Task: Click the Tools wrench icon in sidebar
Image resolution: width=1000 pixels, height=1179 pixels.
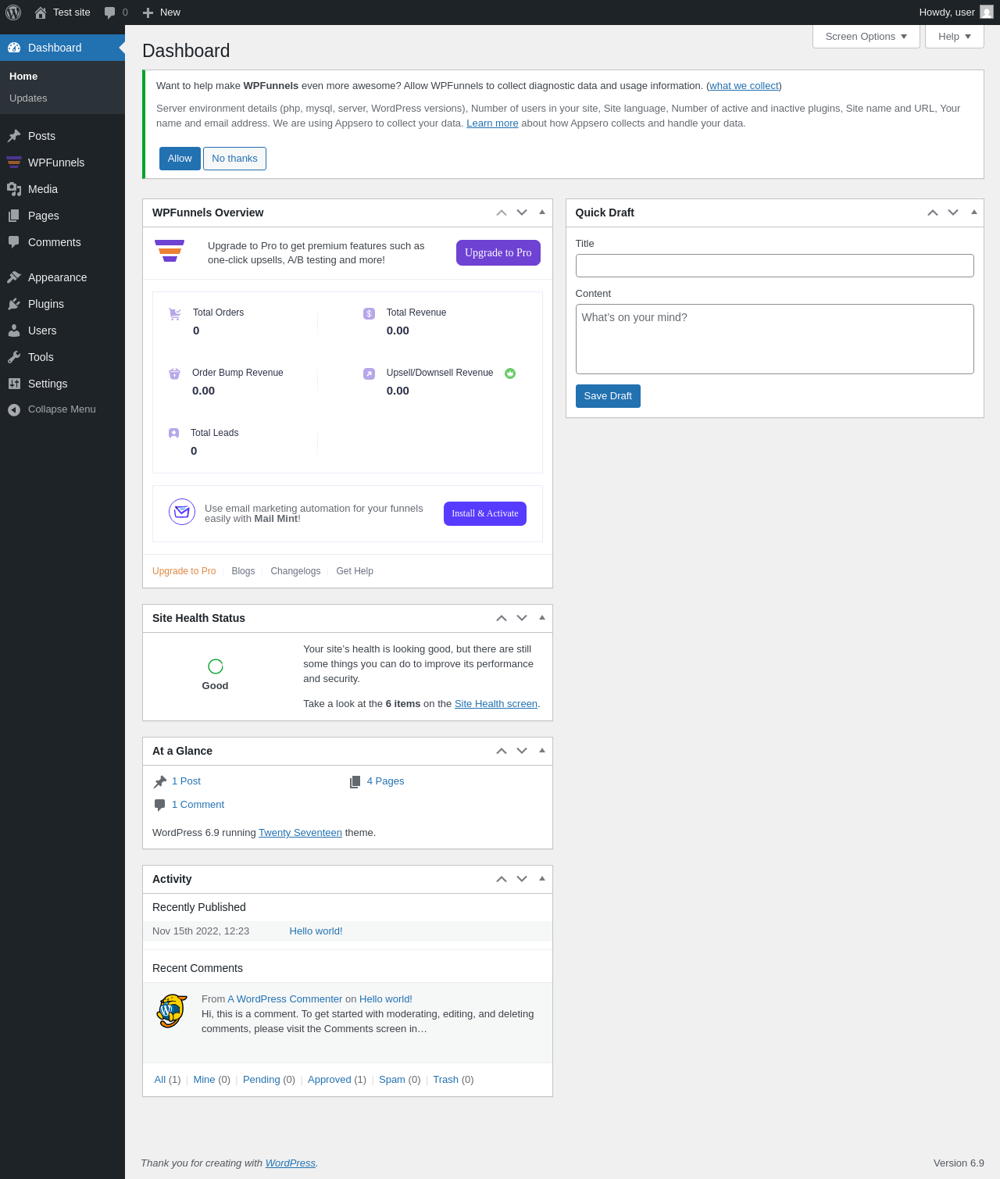Action: pyautogui.click(x=14, y=357)
